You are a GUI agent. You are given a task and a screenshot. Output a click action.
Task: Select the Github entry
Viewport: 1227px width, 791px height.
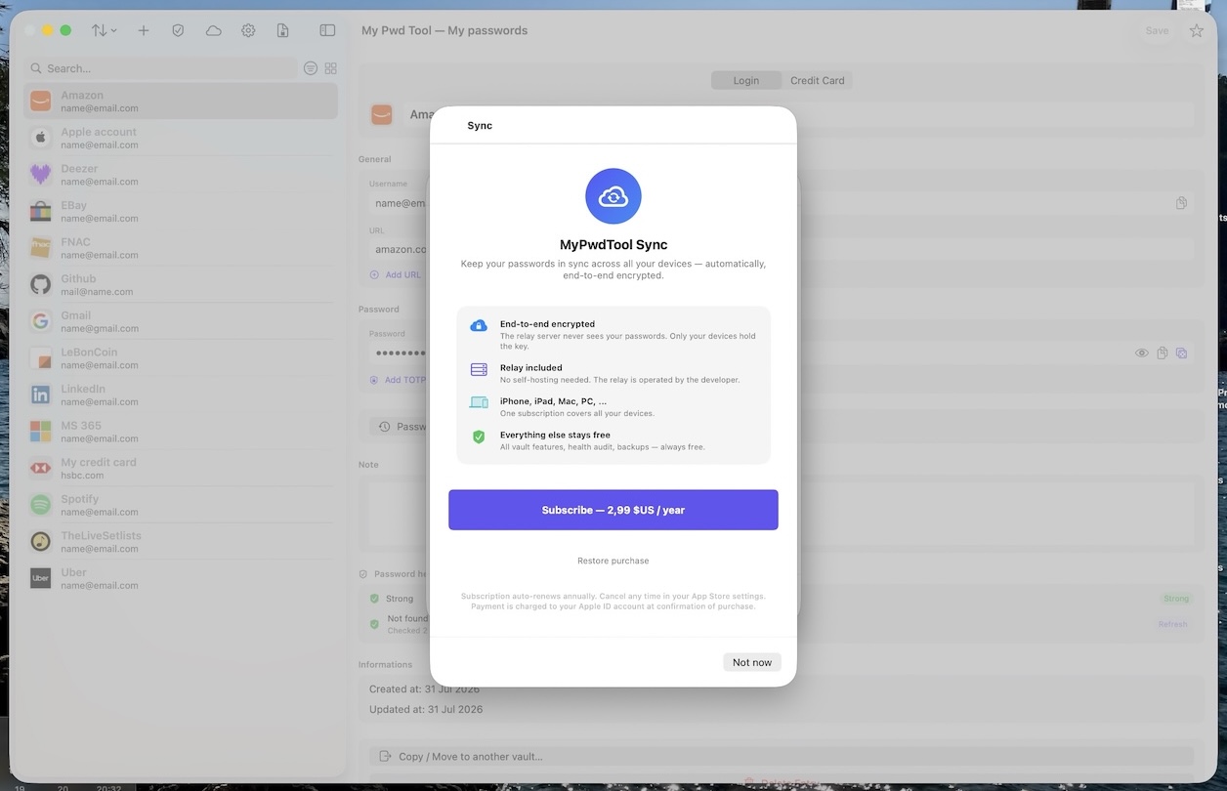[x=181, y=284]
